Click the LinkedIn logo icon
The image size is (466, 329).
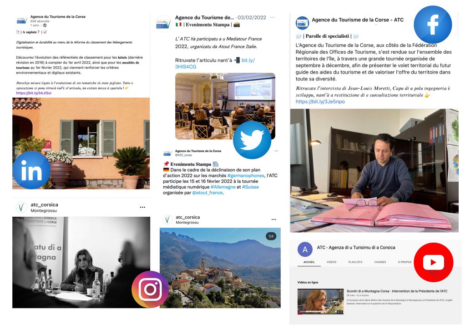pyautogui.click(x=31, y=170)
